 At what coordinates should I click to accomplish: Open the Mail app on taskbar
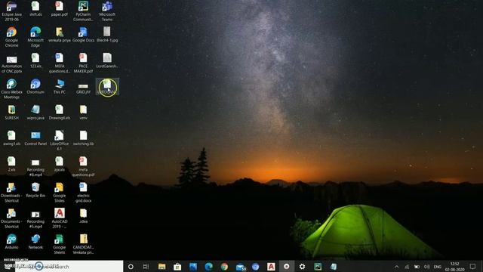[x=240, y=267]
